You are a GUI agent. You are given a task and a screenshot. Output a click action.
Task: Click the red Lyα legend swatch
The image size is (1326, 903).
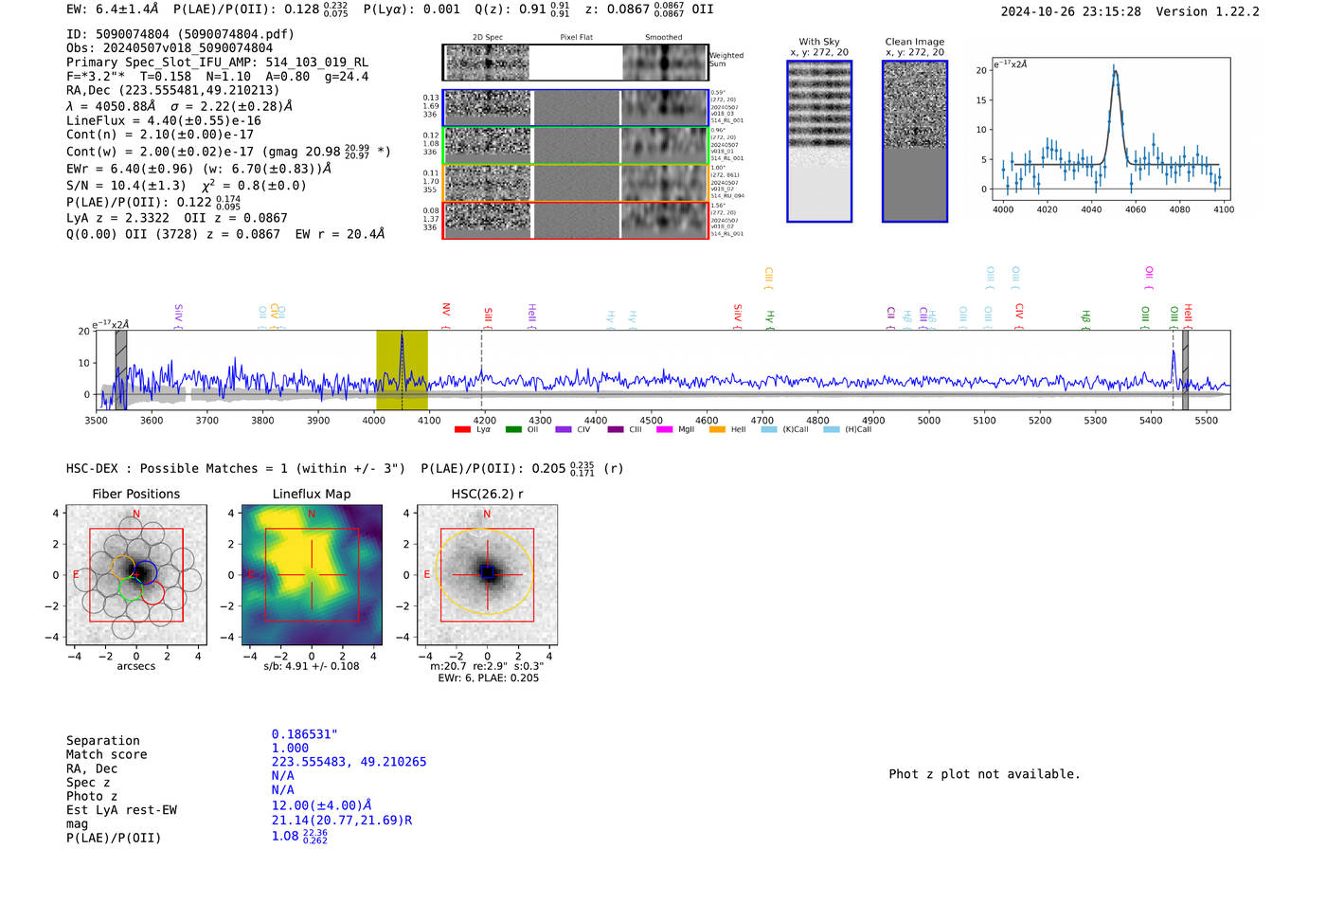462,429
